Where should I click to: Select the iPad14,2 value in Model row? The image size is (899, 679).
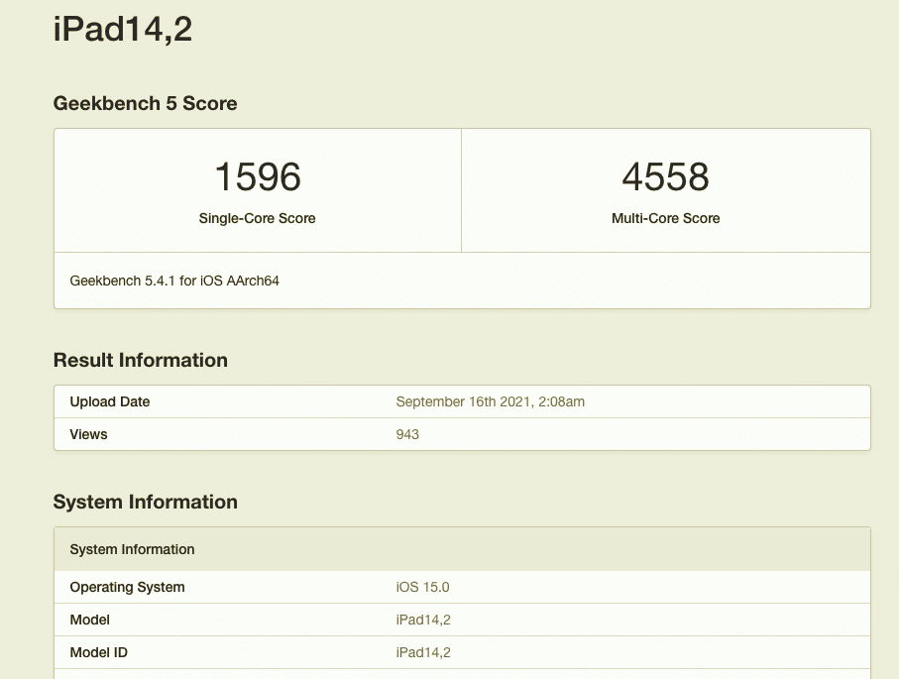click(x=423, y=620)
